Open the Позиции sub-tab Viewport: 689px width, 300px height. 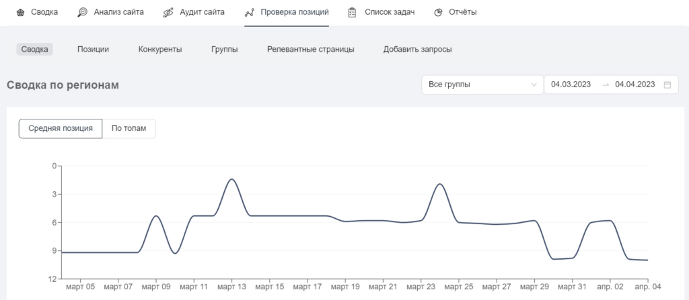point(93,49)
